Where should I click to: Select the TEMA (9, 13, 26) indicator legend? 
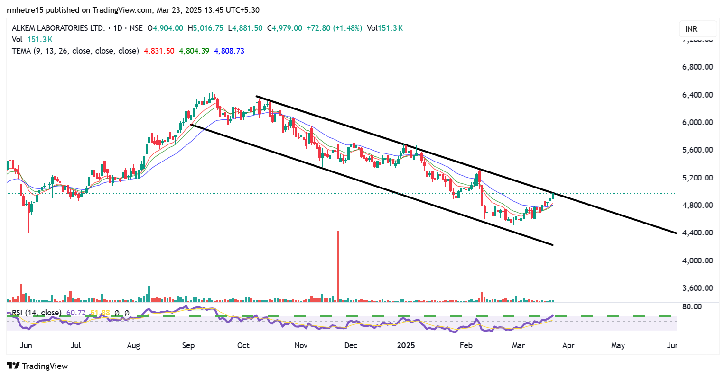coord(75,51)
